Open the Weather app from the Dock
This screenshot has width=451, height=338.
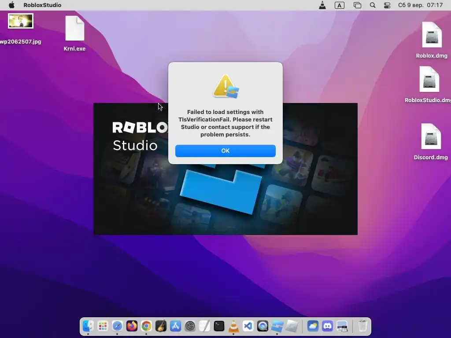pos(313,326)
